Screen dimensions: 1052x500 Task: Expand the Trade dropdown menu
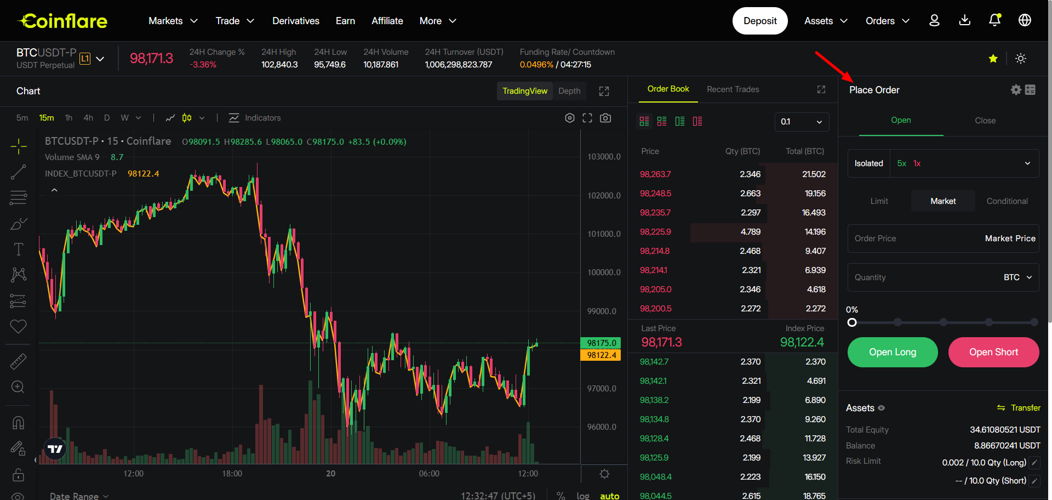point(235,21)
